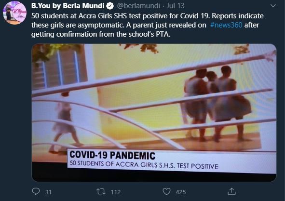This screenshot has height=201, width=285.
Task: Click the reply speech bubble icon
Action: 36,191
